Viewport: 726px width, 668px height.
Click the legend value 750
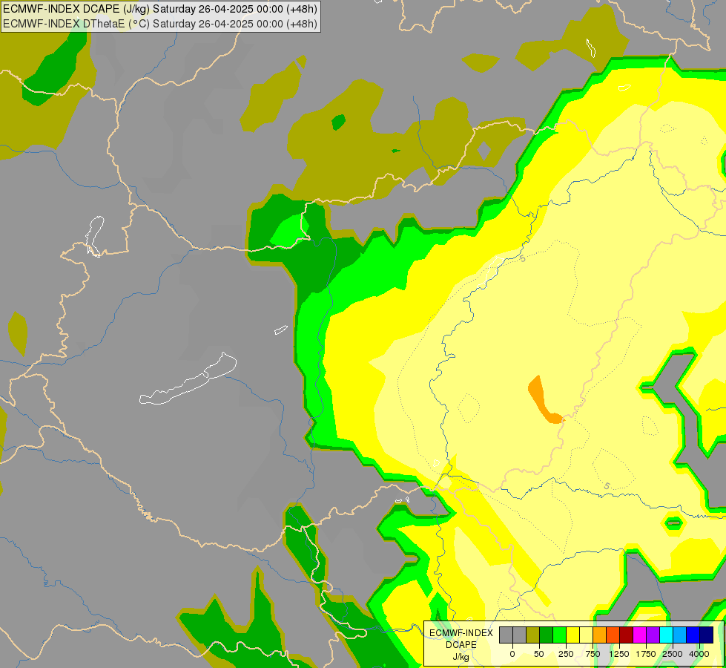pos(593,654)
